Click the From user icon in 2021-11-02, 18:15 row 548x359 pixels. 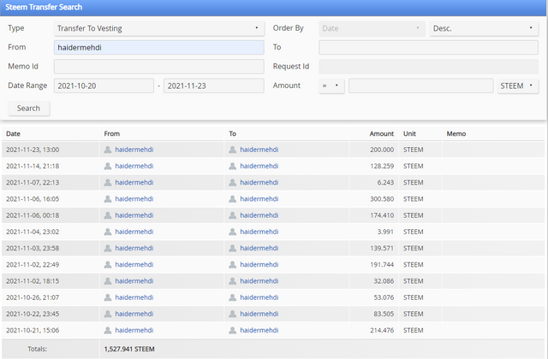pyautogui.click(x=108, y=281)
